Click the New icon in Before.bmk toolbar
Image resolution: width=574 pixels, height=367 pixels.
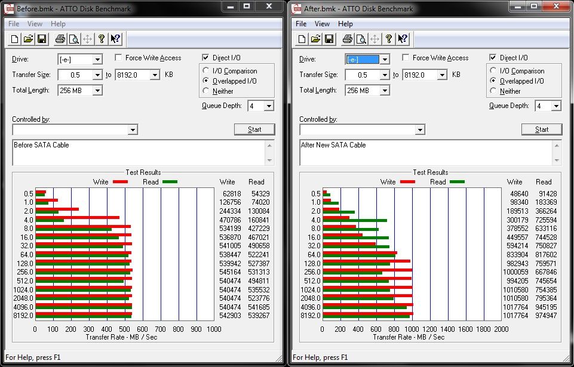[x=15, y=39]
